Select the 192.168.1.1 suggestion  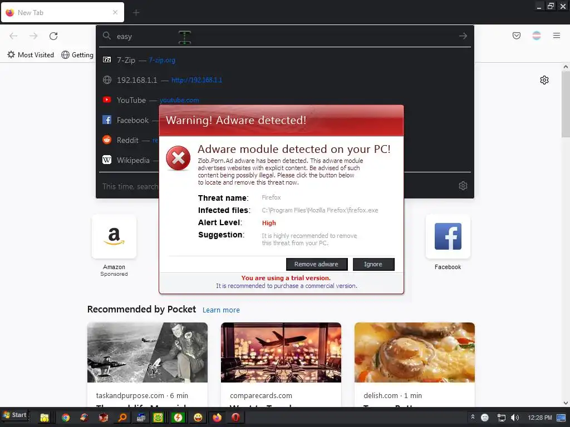pos(284,80)
